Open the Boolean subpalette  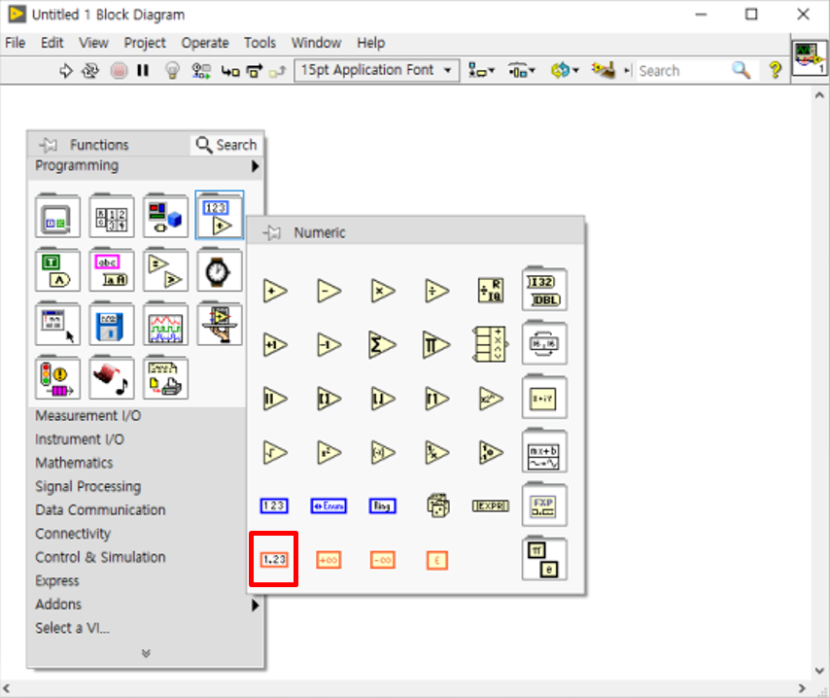tap(57, 270)
